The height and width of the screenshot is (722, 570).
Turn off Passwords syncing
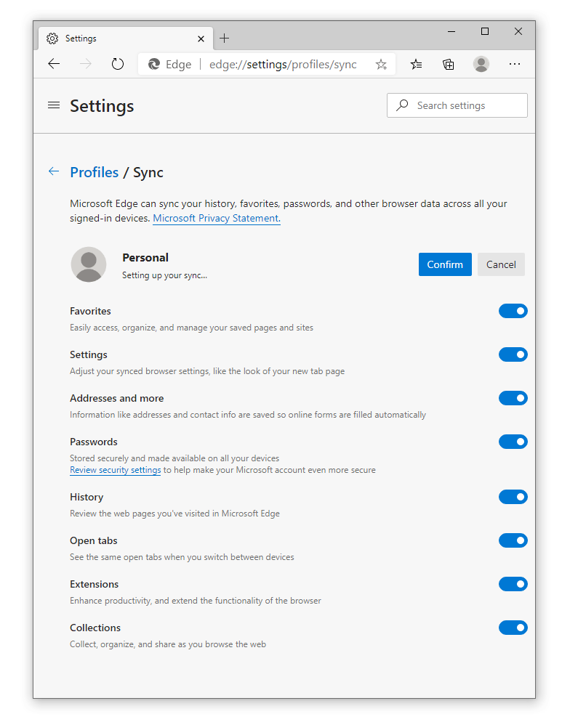click(x=513, y=442)
